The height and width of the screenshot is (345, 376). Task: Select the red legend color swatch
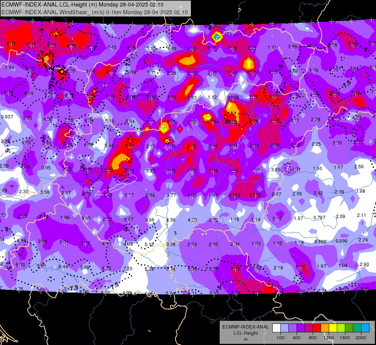pyautogui.click(x=317, y=328)
